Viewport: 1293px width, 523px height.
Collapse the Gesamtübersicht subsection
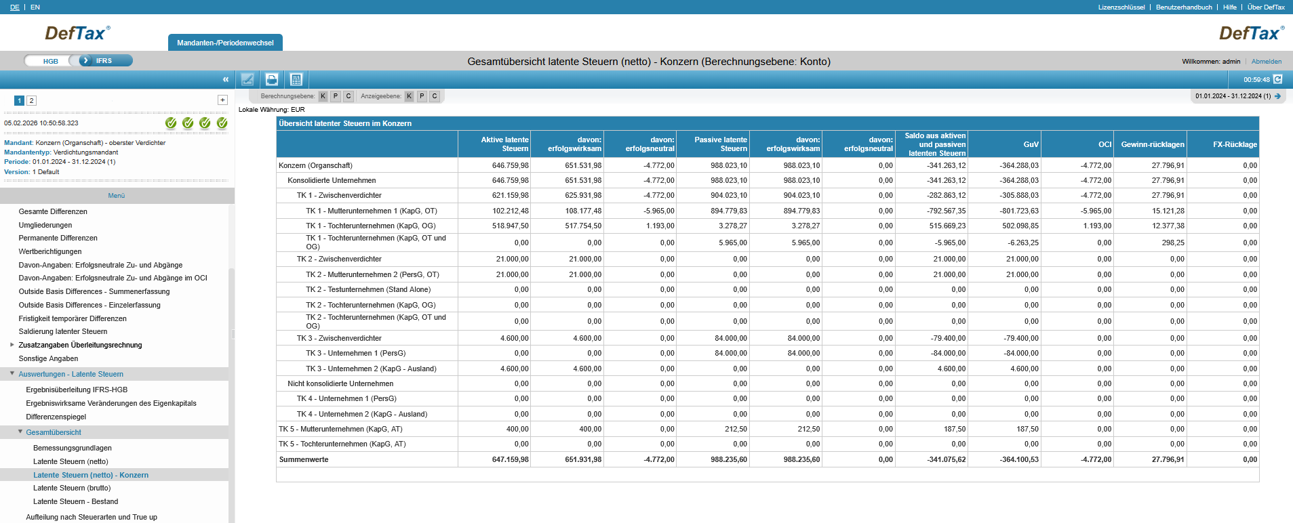point(20,432)
